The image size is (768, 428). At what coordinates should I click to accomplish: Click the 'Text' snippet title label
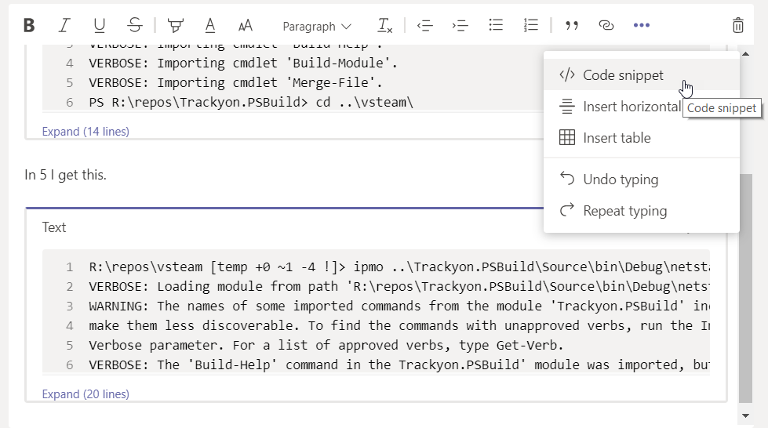pyautogui.click(x=54, y=227)
